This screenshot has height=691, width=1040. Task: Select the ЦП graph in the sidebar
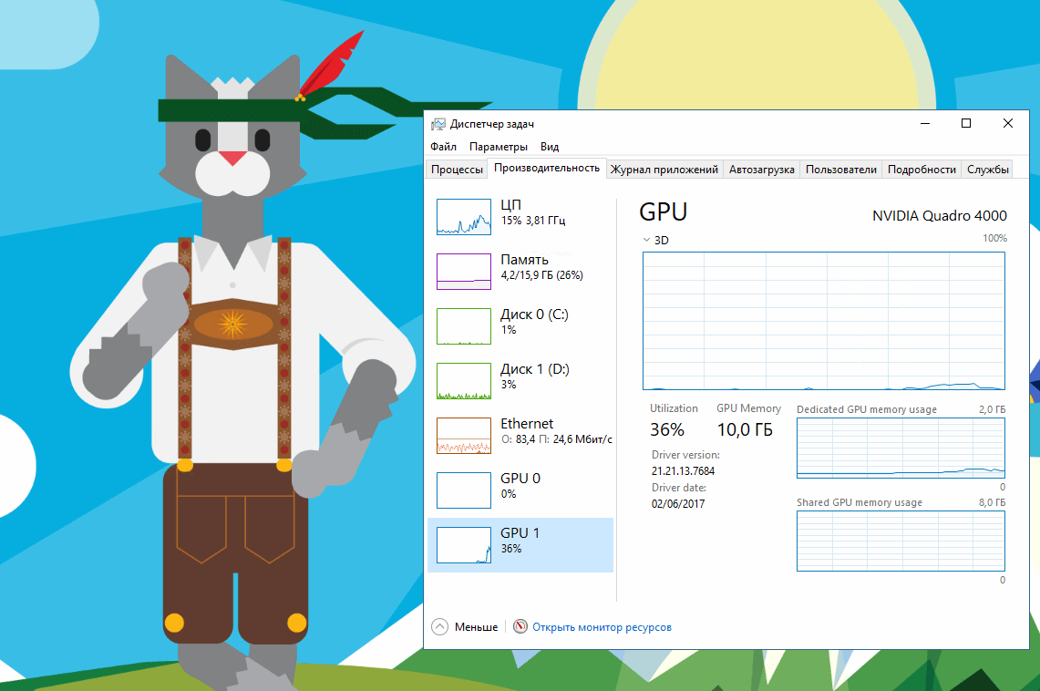(464, 217)
